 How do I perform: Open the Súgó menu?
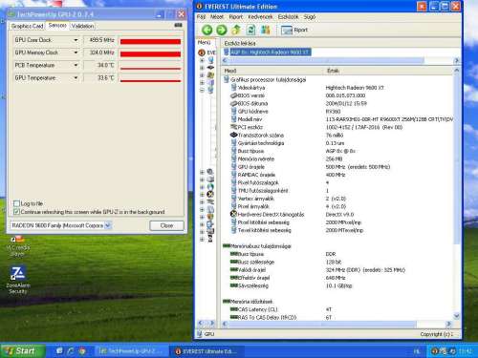(x=310, y=16)
